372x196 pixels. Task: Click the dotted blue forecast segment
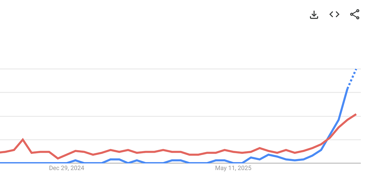[x=352, y=78]
